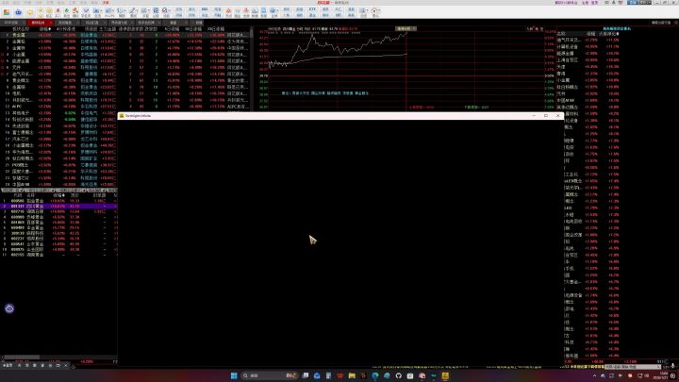The height and width of the screenshot is (382, 679).
Task: Click the clock-shaped toolbar icon
Action: (x=121, y=10)
